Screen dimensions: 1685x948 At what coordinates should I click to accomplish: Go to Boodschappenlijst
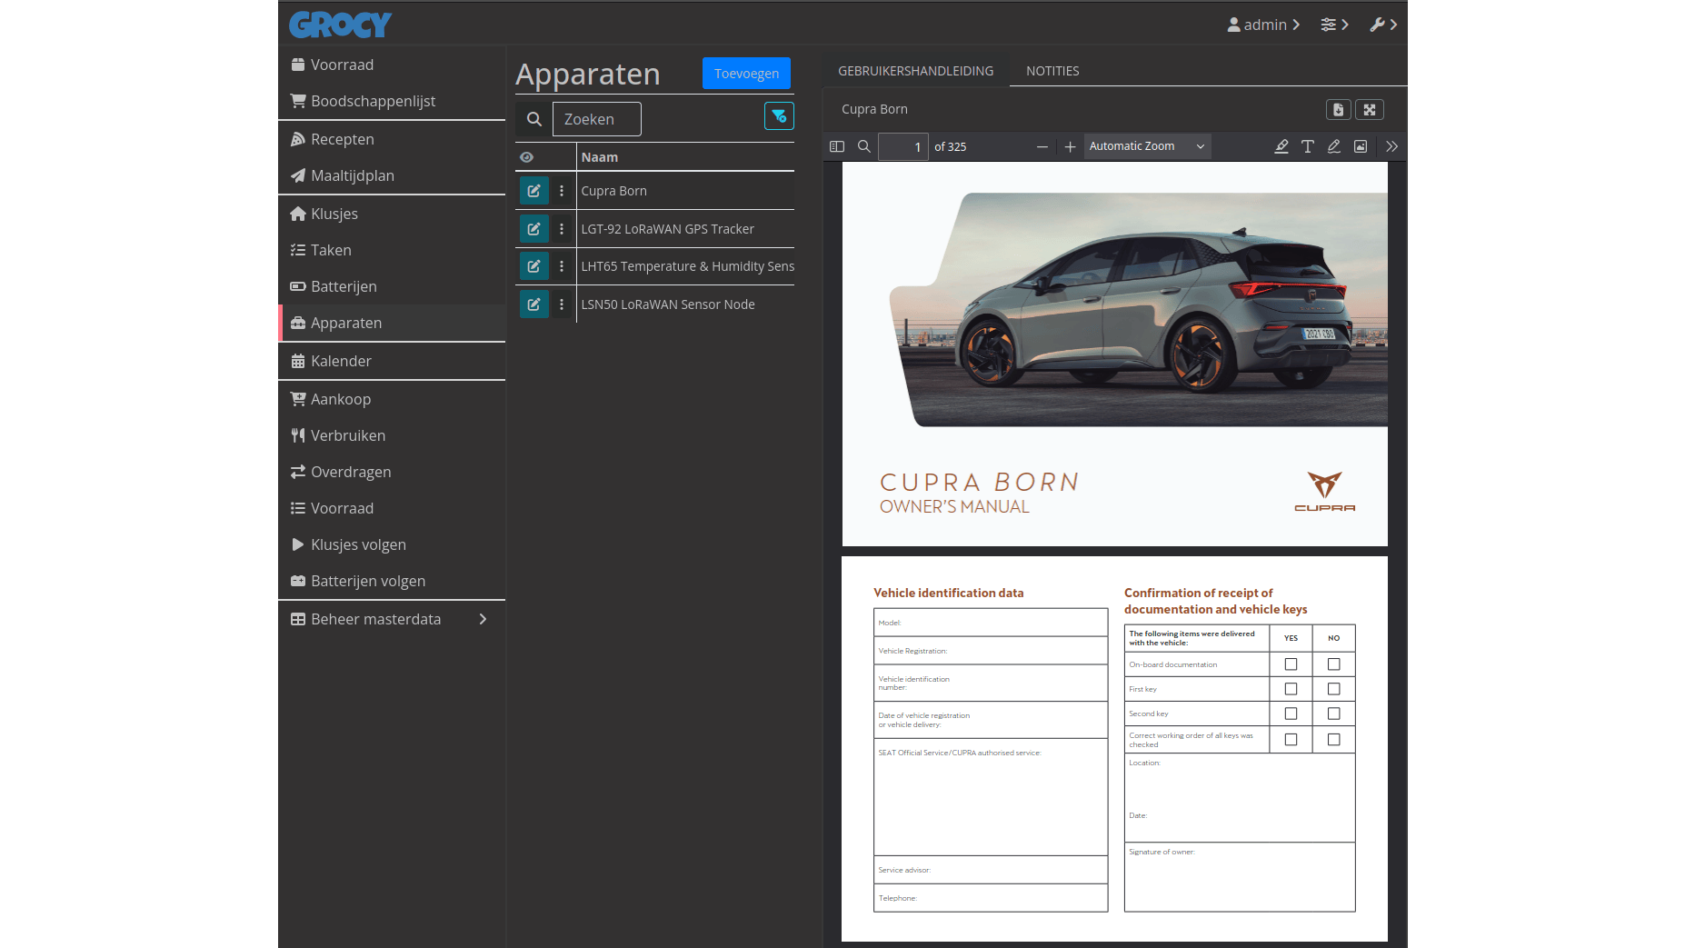pos(392,101)
